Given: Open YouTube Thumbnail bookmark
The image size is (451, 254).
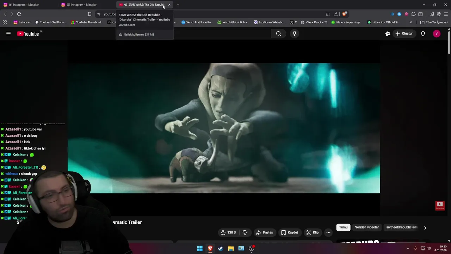Looking at the screenshot, I should 87,22.
